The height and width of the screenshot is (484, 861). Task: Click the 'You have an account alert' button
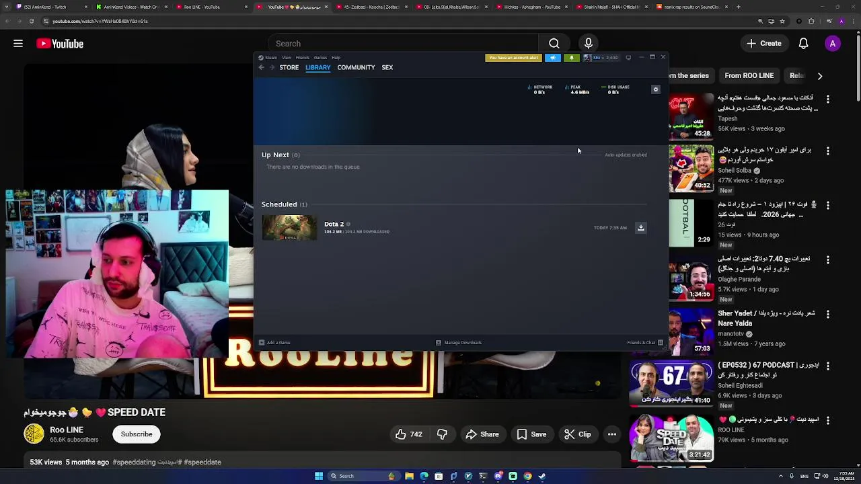click(514, 58)
